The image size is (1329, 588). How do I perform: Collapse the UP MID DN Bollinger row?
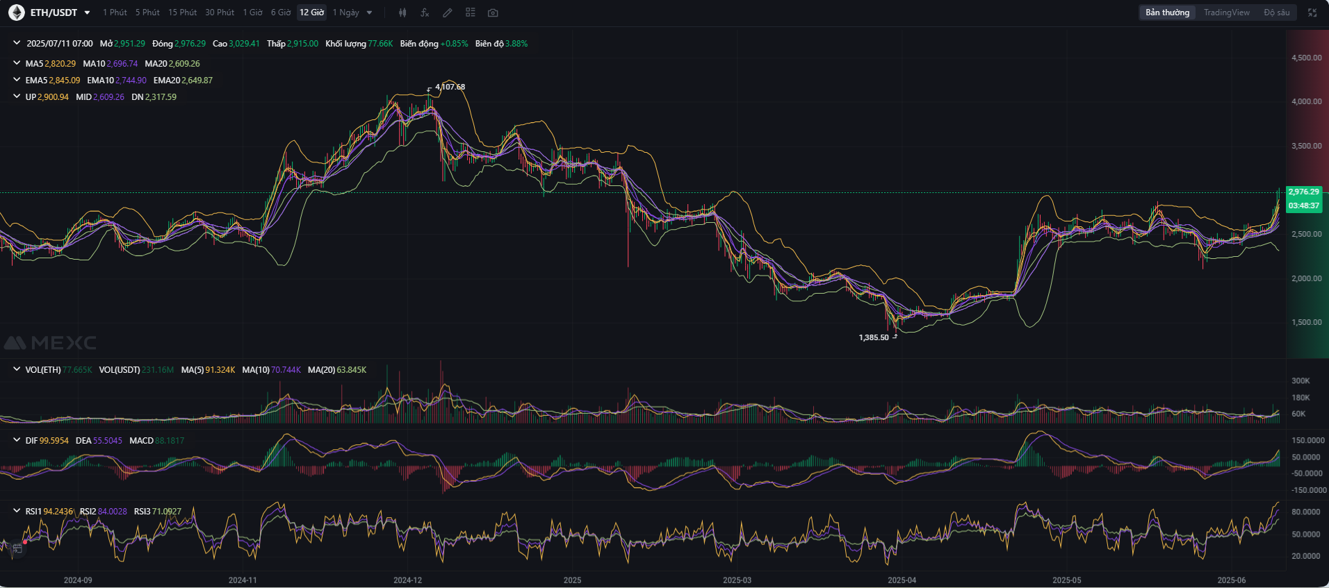[x=17, y=96]
